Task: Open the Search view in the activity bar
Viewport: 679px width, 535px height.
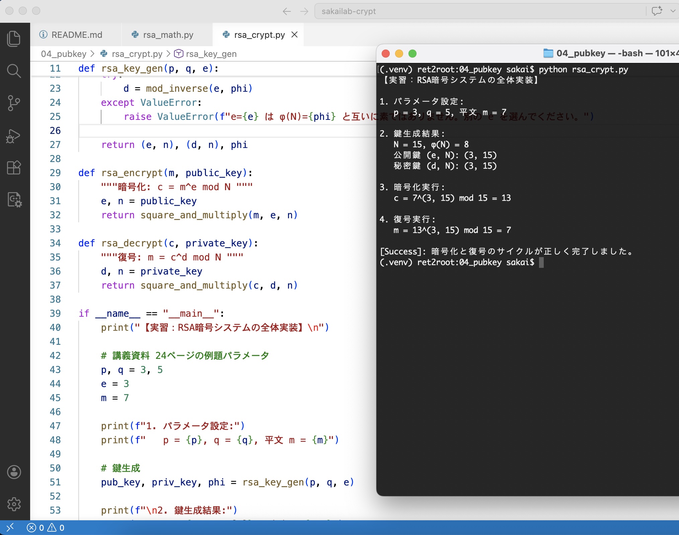Action: (14, 71)
